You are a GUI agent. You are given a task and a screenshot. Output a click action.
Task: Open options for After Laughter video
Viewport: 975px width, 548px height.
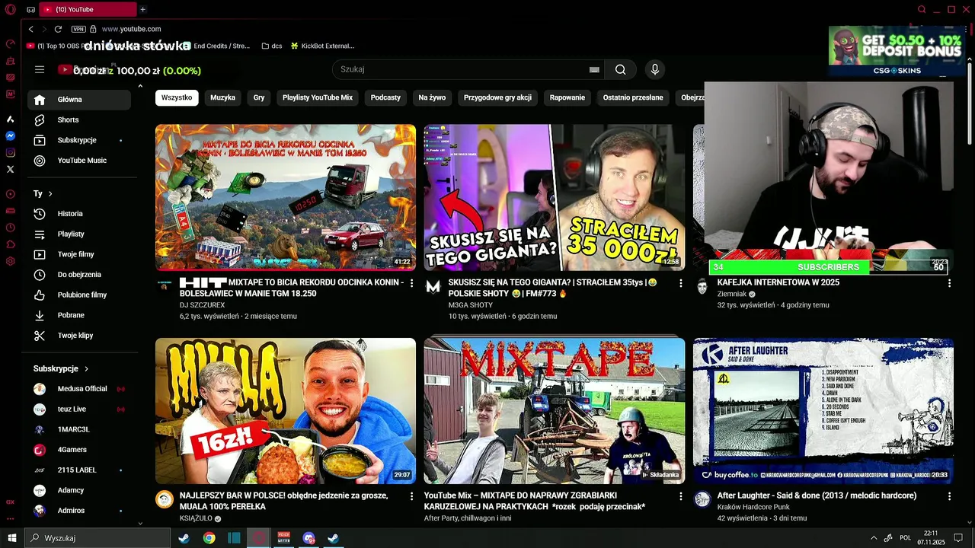click(949, 496)
